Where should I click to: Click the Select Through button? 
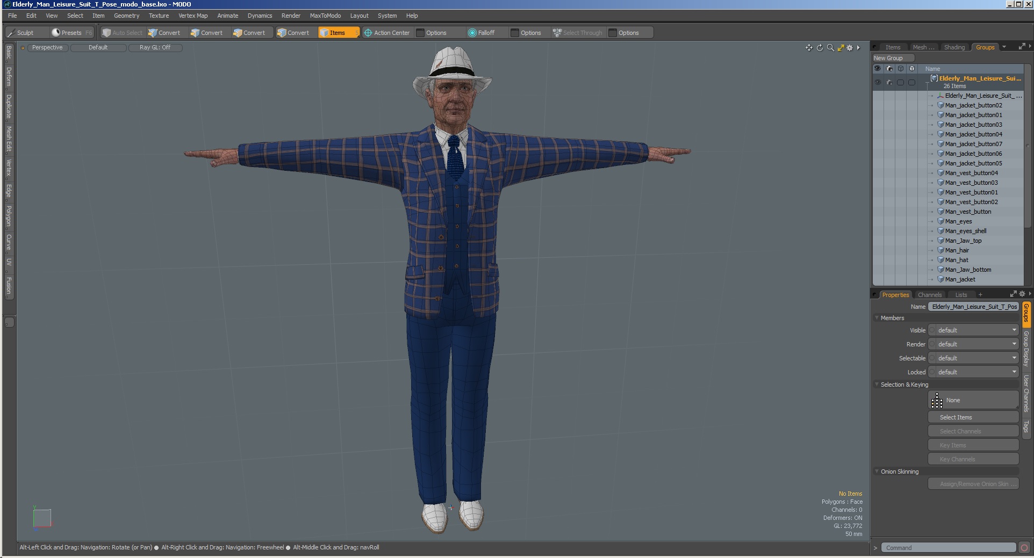point(578,33)
